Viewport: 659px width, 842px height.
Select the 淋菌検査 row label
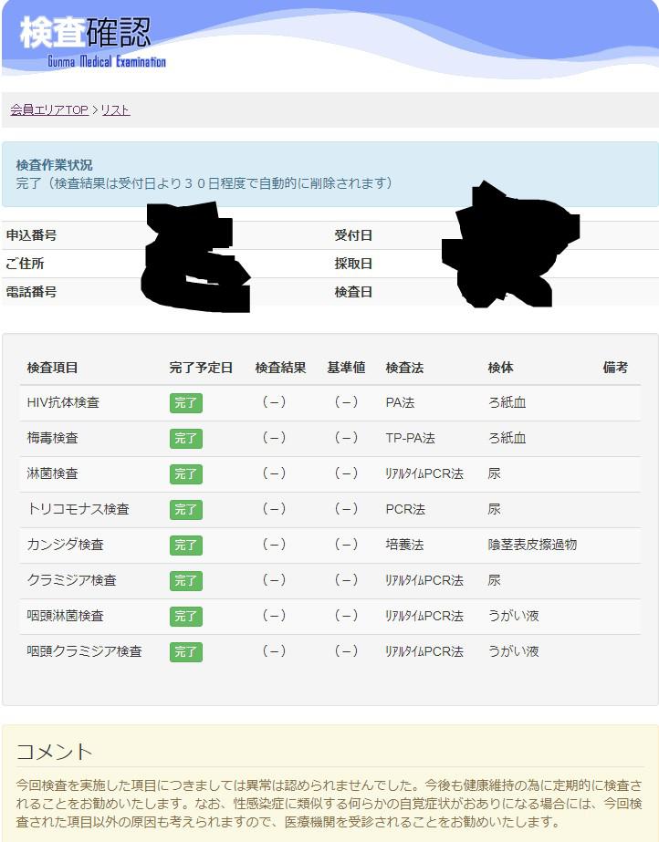pos(52,473)
